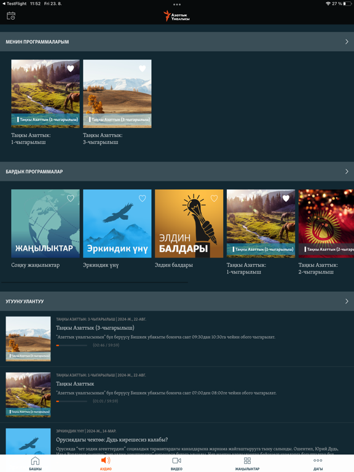
Task: Tap the episode thumbnail with snowy mountain in list
Action: click(x=28, y=339)
